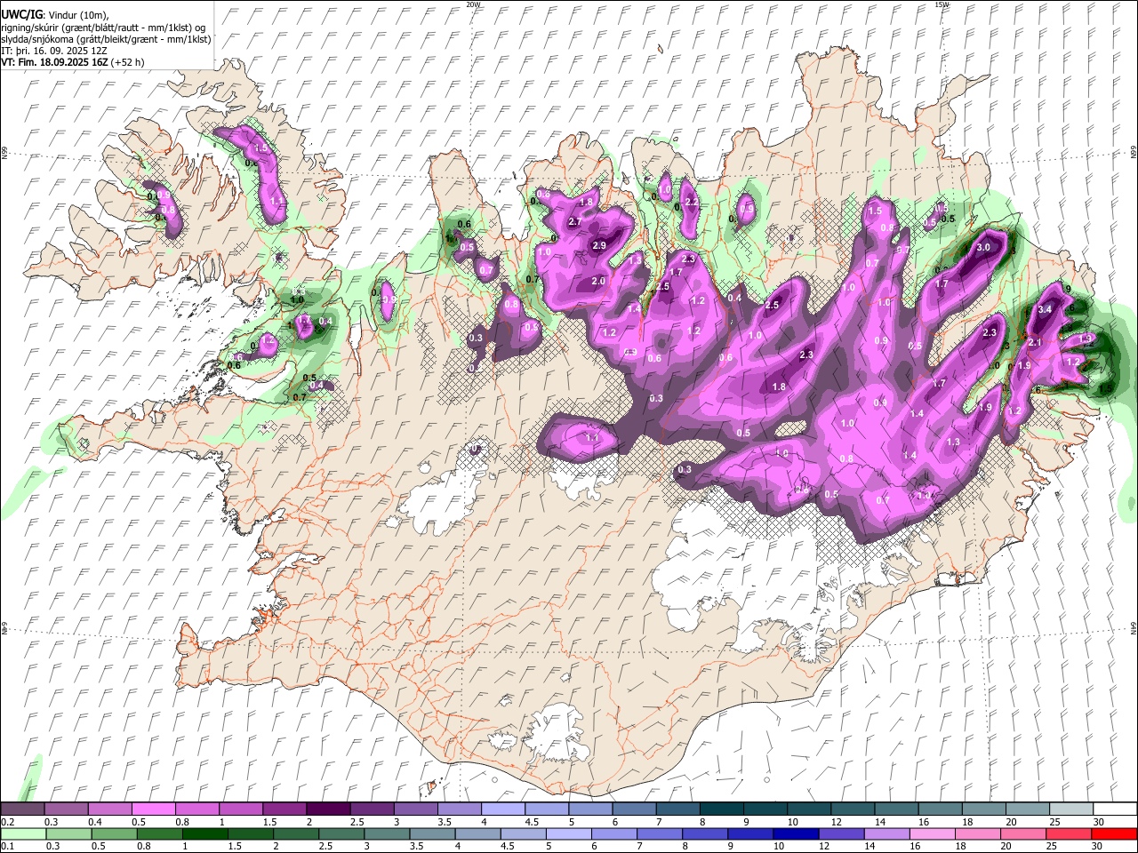The image size is (1138, 853).
Task: Select snow legend swatch between 2 and 2.5
Action: point(327,809)
